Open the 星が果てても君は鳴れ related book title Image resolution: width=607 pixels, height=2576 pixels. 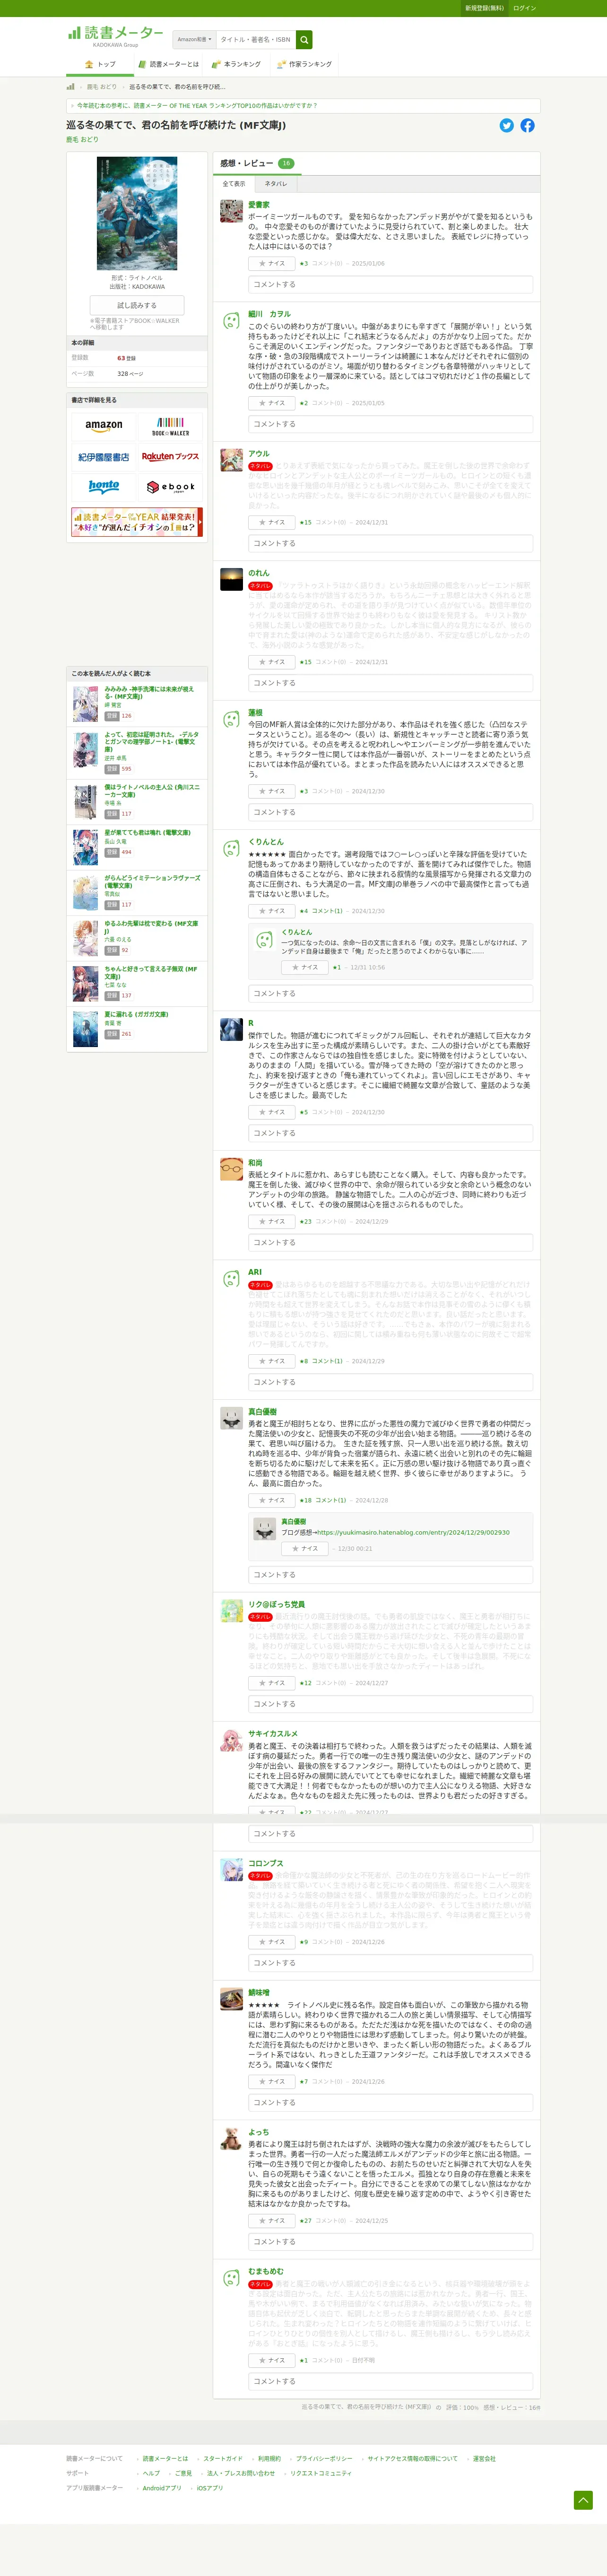[148, 832]
